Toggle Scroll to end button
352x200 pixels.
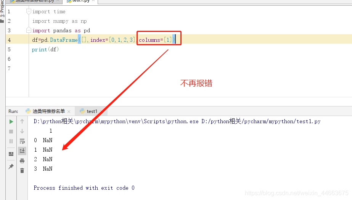(22, 151)
